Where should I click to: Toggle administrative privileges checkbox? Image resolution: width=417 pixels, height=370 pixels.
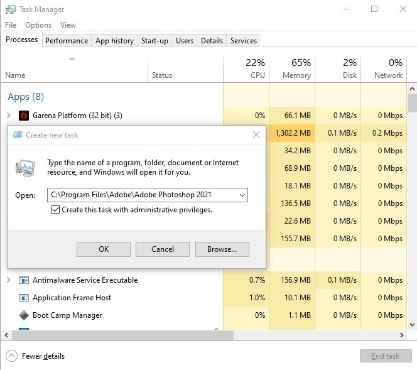click(x=55, y=210)
